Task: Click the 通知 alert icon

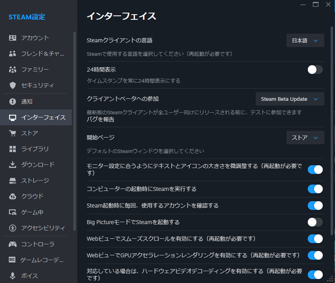Action: click(x=13, y=101)
